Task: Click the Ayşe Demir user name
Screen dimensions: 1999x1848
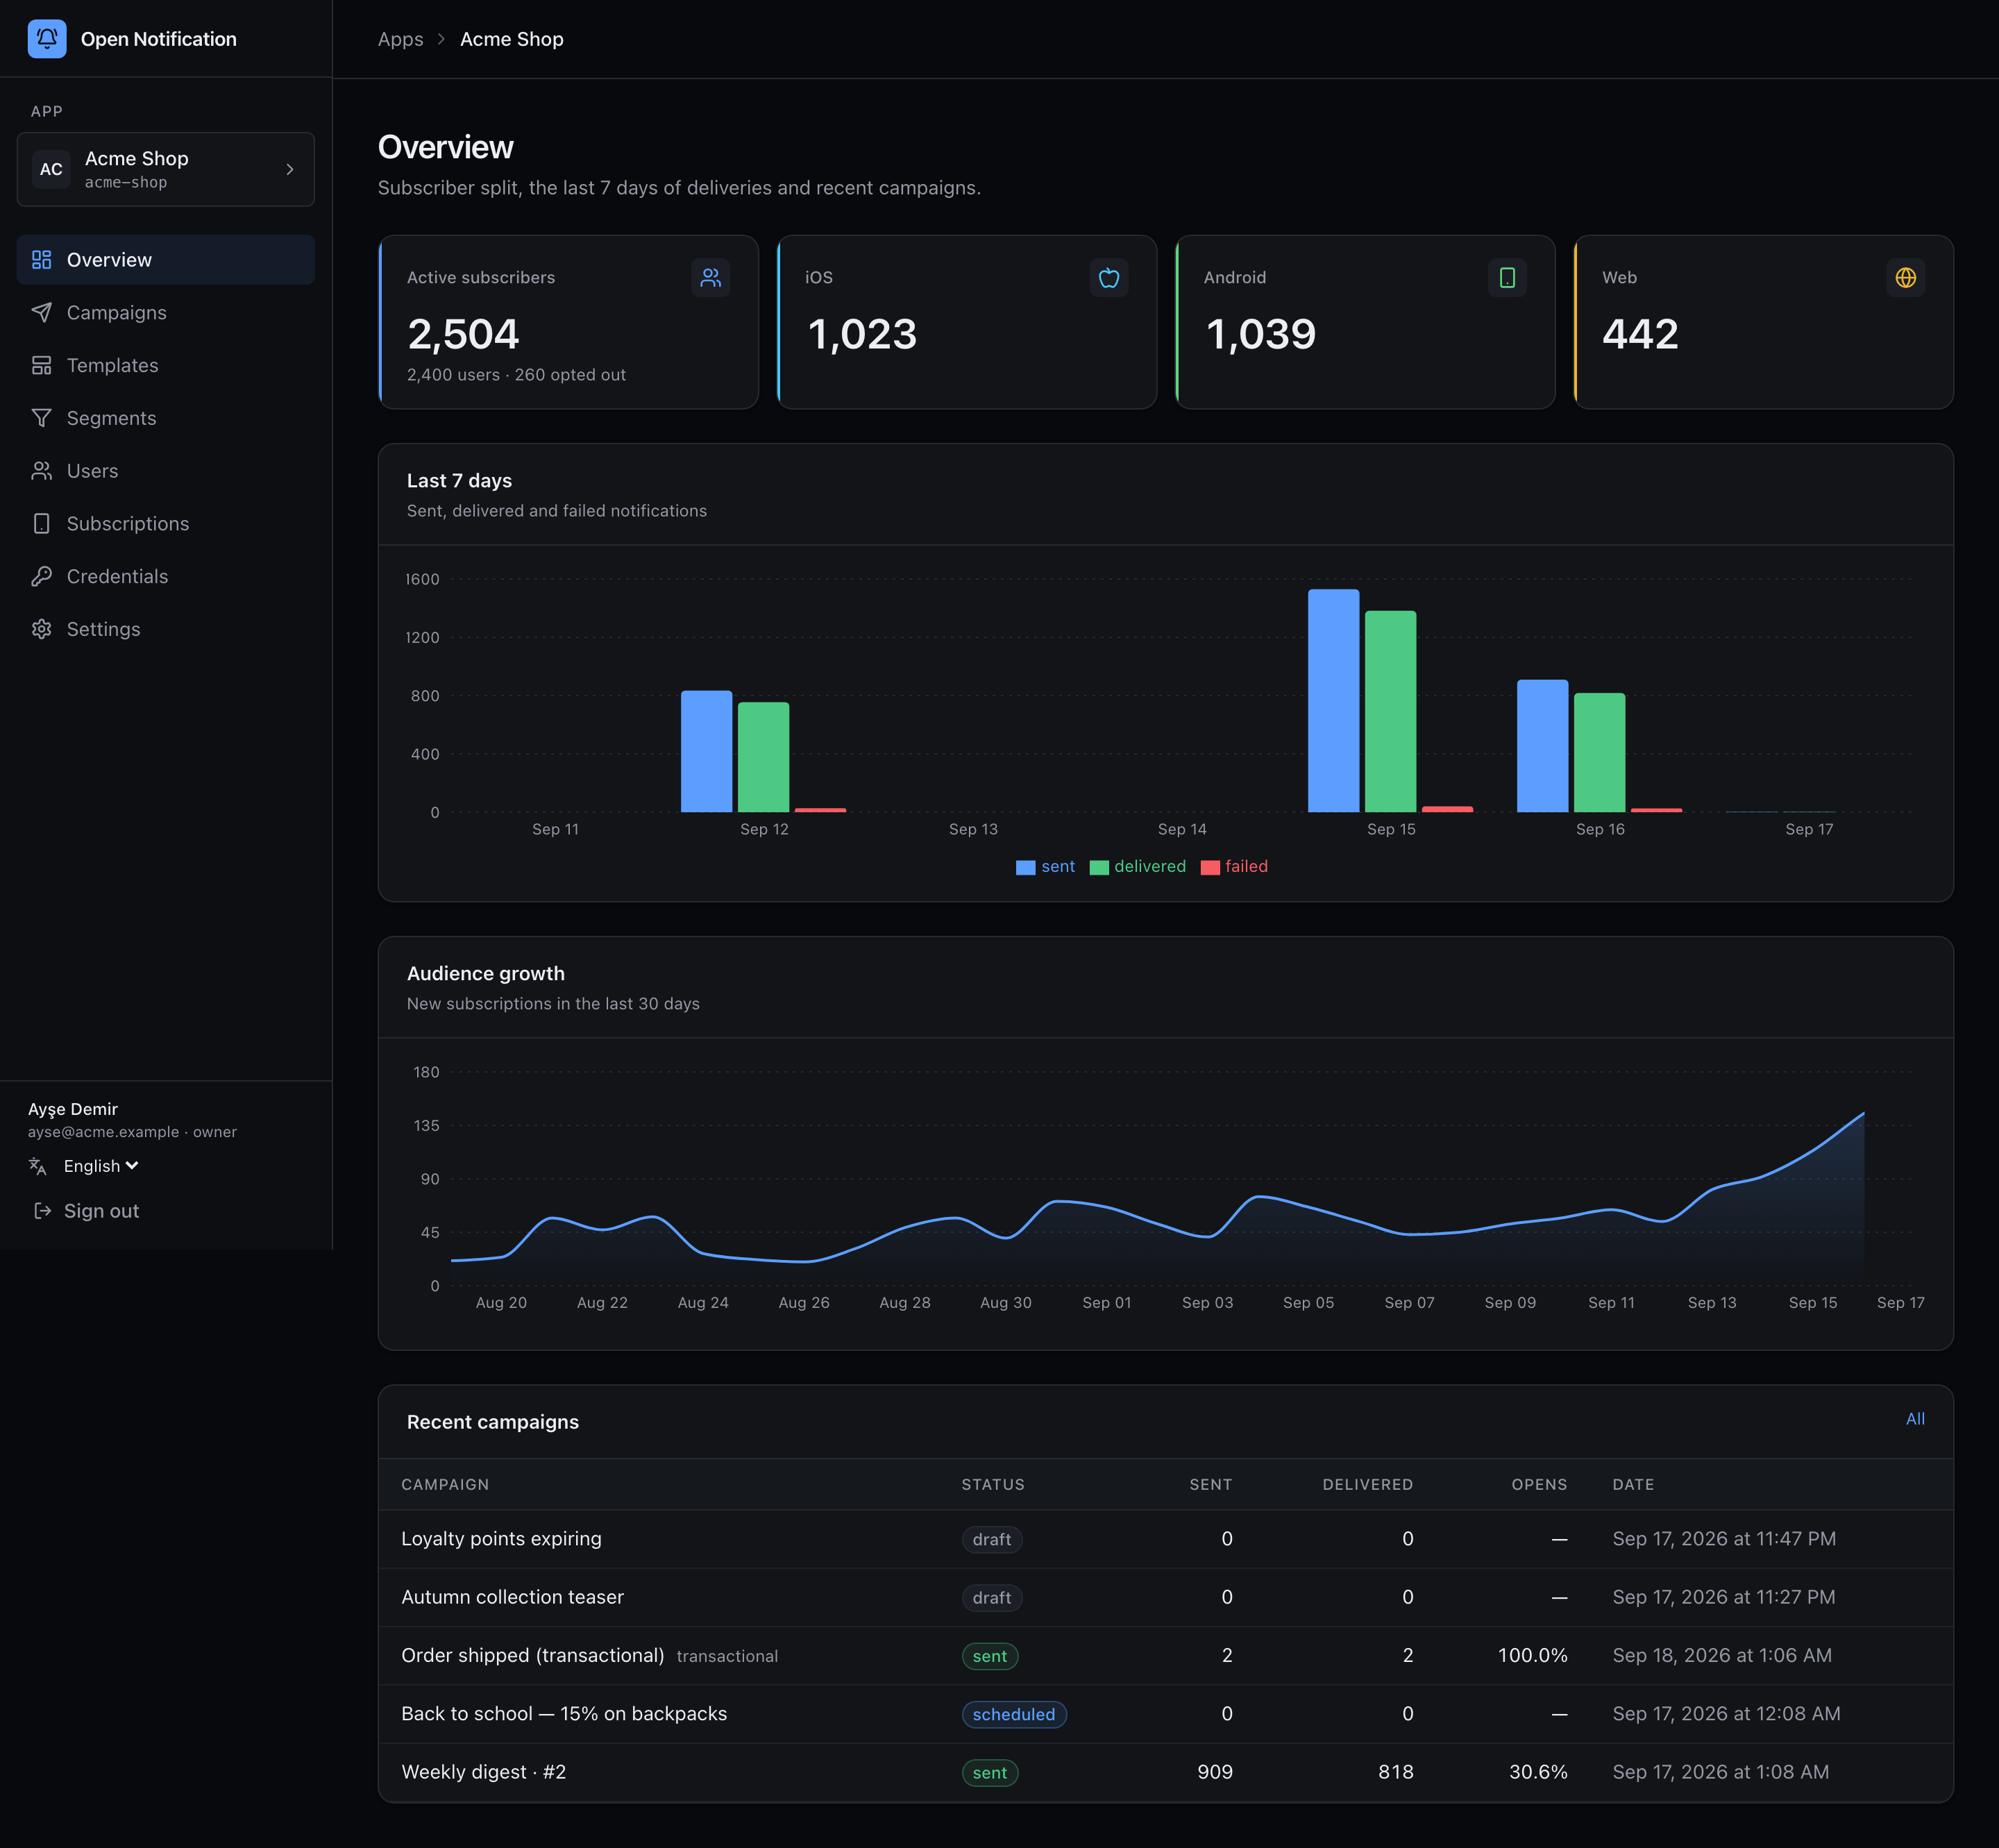Action: point(73,1109)
